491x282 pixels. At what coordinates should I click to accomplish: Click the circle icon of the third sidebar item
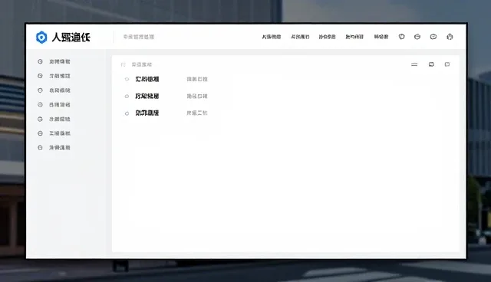pos(40,90)
